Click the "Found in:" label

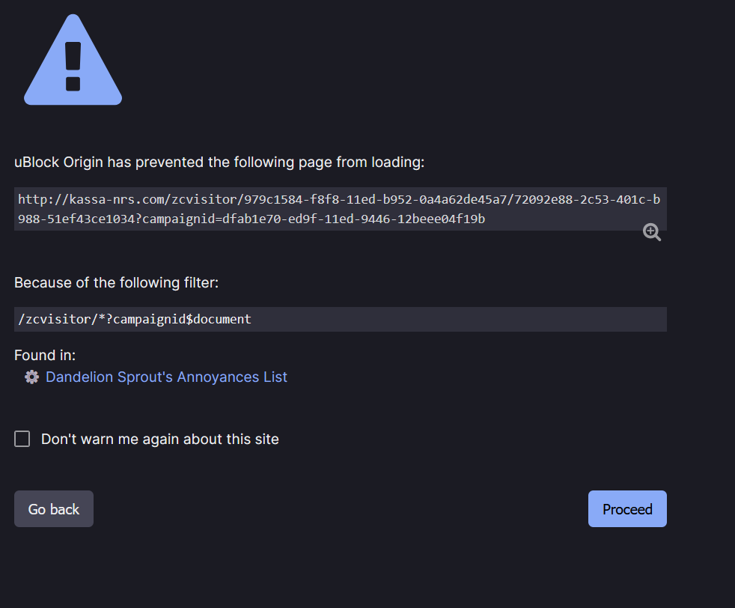coord(45,356)
